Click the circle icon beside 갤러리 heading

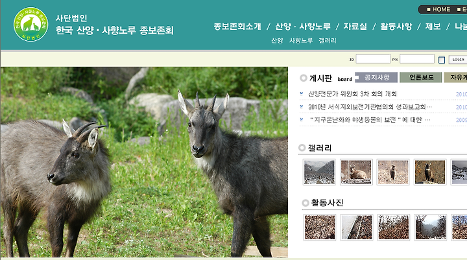pos(302,148)
